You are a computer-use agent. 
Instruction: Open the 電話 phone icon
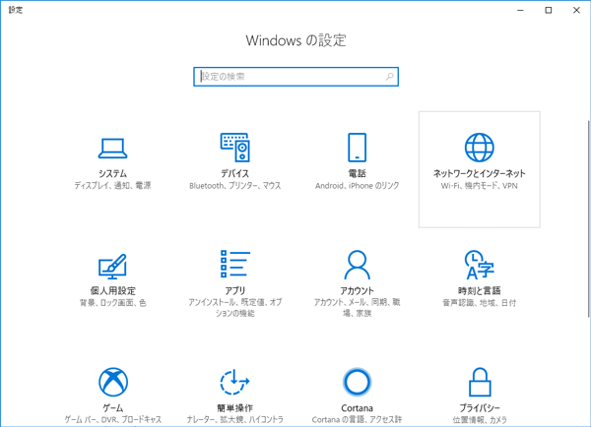(x=357, y=148)
